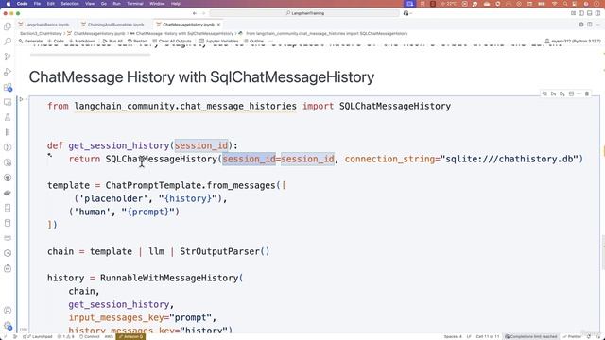The image size is (605, 340).
Task: Click Cell 11 of 11 status item
Action: 488,336
